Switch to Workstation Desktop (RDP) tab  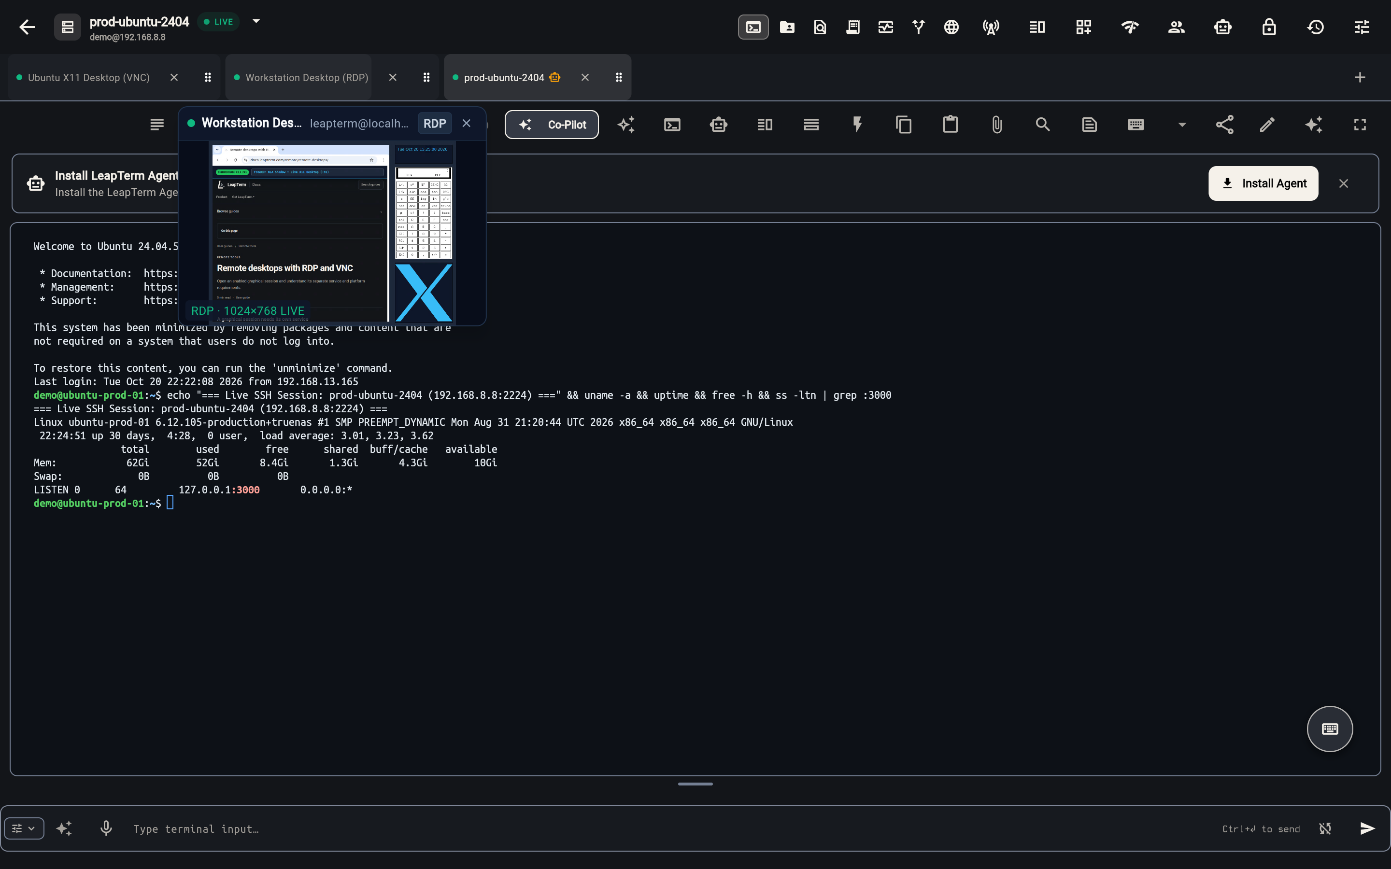306,77
